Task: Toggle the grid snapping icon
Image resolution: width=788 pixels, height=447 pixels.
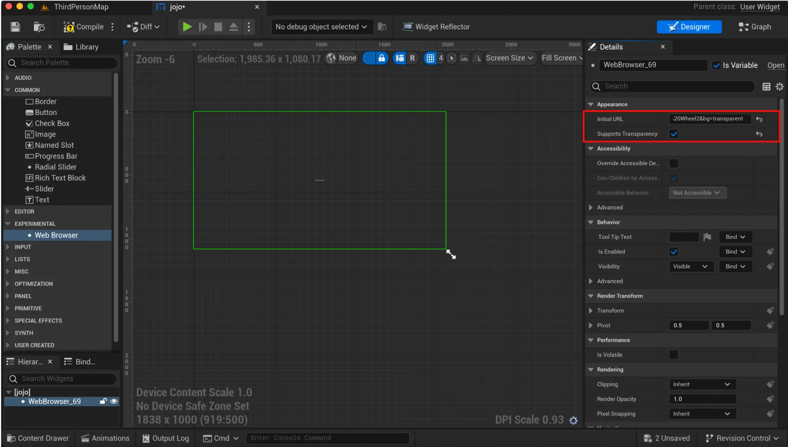Action: point(430,58)
